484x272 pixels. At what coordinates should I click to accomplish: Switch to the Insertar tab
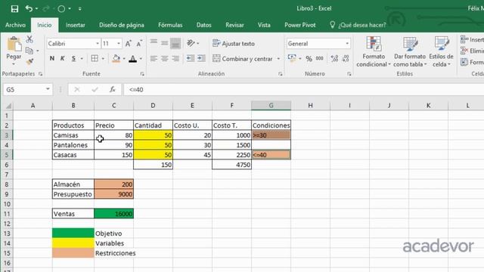[x=75, y=25]
